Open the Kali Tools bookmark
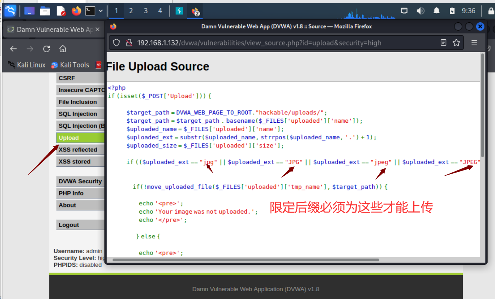Viewport: 495px width, 299px height. pos(70,65)
